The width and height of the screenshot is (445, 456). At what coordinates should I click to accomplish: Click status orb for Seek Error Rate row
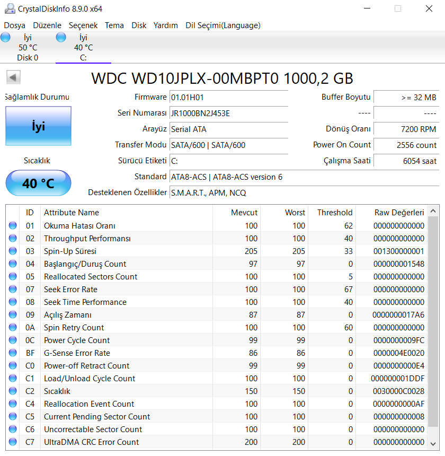coord(13,289)
